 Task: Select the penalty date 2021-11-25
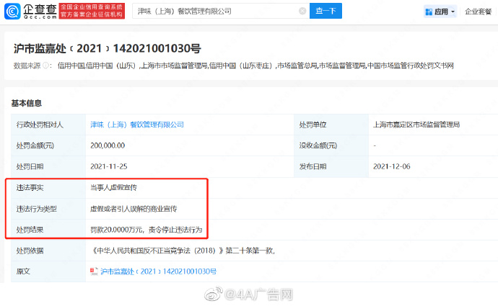point(108,166)
